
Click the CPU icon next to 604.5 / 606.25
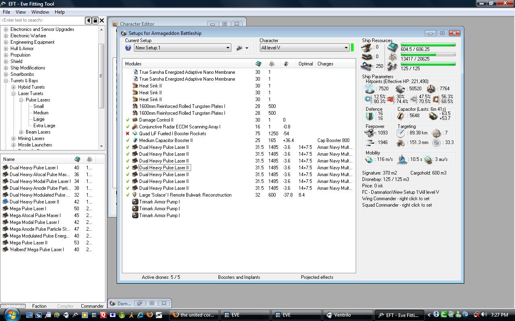393,47
